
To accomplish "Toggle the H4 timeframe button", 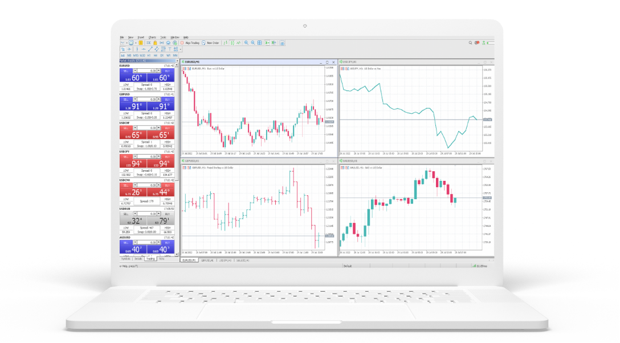I will point(155,55).
